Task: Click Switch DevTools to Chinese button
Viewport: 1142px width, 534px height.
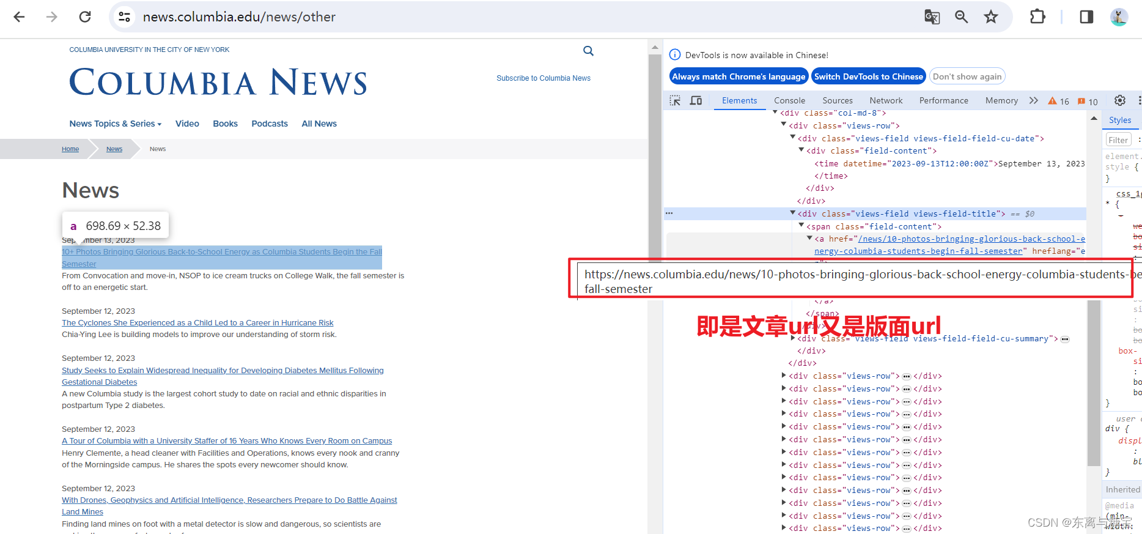Action: coord(868,76)
